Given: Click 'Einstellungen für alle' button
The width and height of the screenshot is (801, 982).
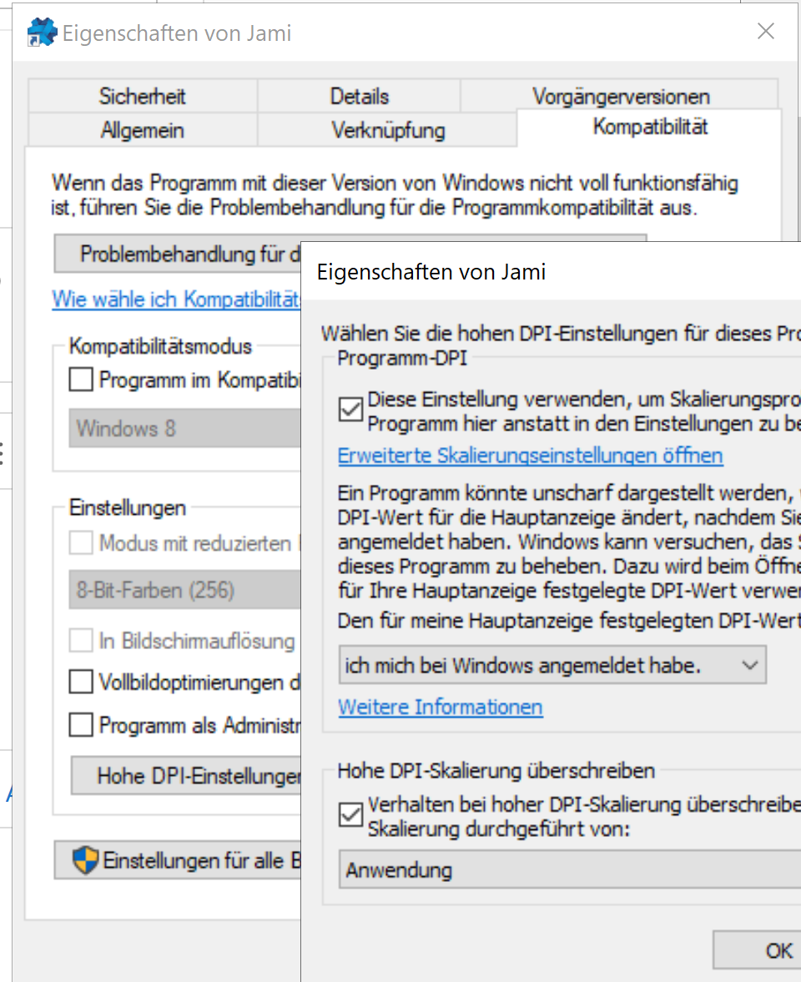Looking at the screenshot, I should 177,860.
